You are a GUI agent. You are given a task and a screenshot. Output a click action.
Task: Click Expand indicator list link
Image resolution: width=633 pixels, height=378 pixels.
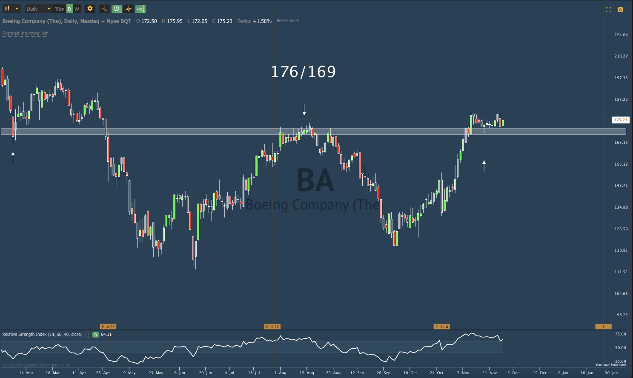(25, 34)
